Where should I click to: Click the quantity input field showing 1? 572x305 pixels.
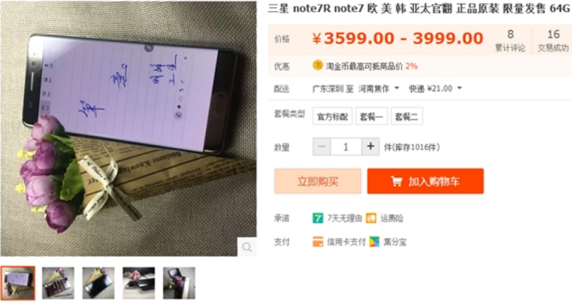tap(346, 146)
